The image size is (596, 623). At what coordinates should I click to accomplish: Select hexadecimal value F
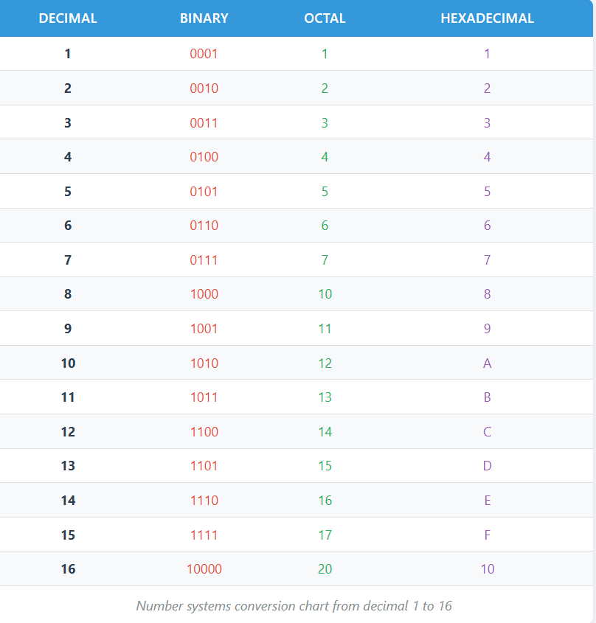[487, 535]
